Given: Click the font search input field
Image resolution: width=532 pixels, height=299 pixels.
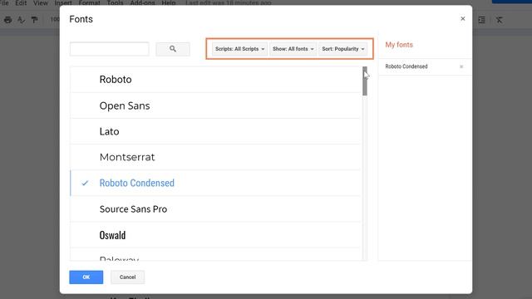Looking at the screenshot, I should click(x=109, y=49).
